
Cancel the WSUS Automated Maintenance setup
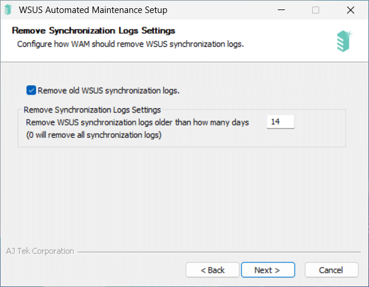point(331,270)
